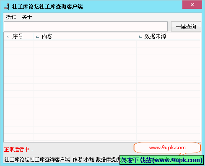Click the 正常运行中 status text
205x166 pixels.
tap(18, 150)
